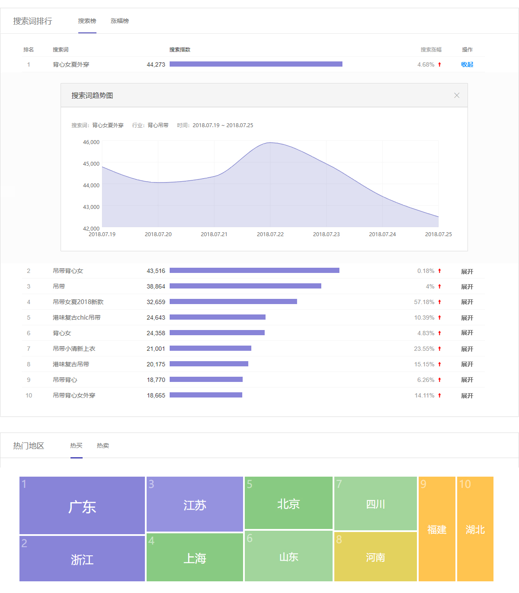Click the 搜索涨幅 column header
This screenshot has width=519, height=593.
pyautogui.click(x=431, y=50)
